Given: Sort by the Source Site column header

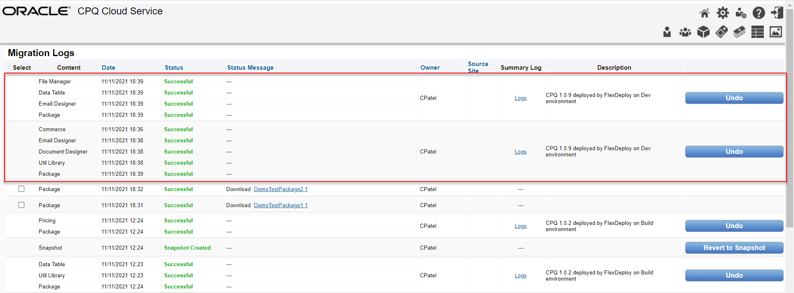Looking at the screenshot, I should [x=478, y=67].
